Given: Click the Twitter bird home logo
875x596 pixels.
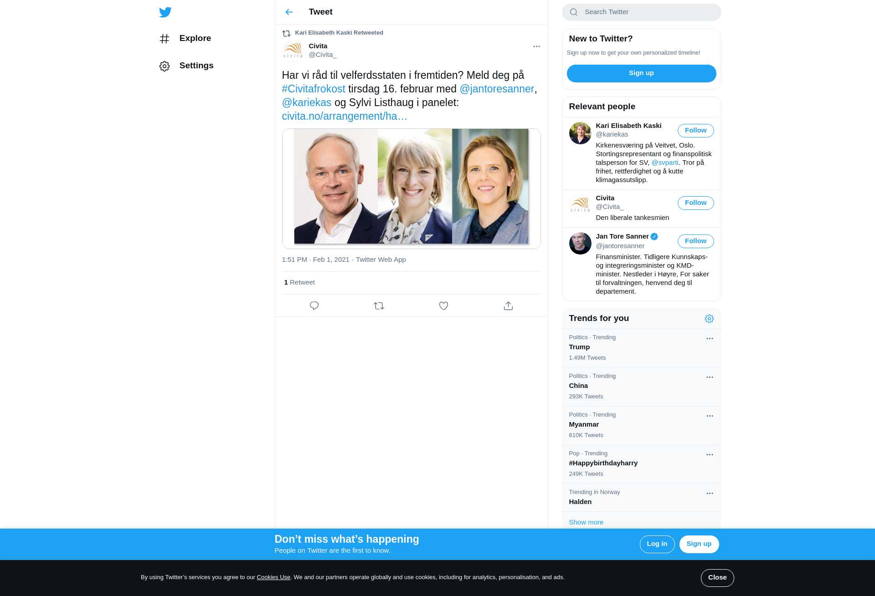Looking at the screenshot, I should (x=165, y=12).
